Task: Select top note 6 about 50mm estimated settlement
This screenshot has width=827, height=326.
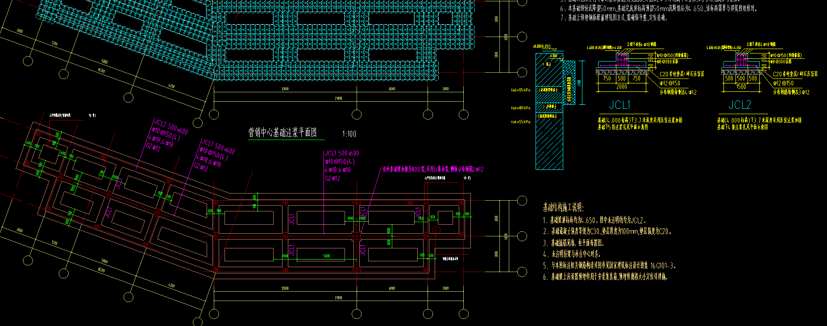Action: click(659, 8)
